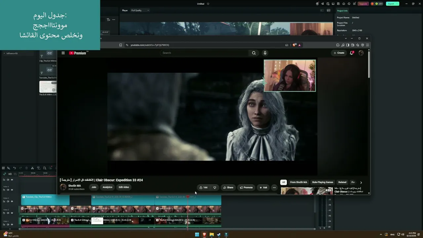Select the Text tool in timeline toolbar
Image resolution: width=423 pixels, height=238 pixels.
pos(38,168)
